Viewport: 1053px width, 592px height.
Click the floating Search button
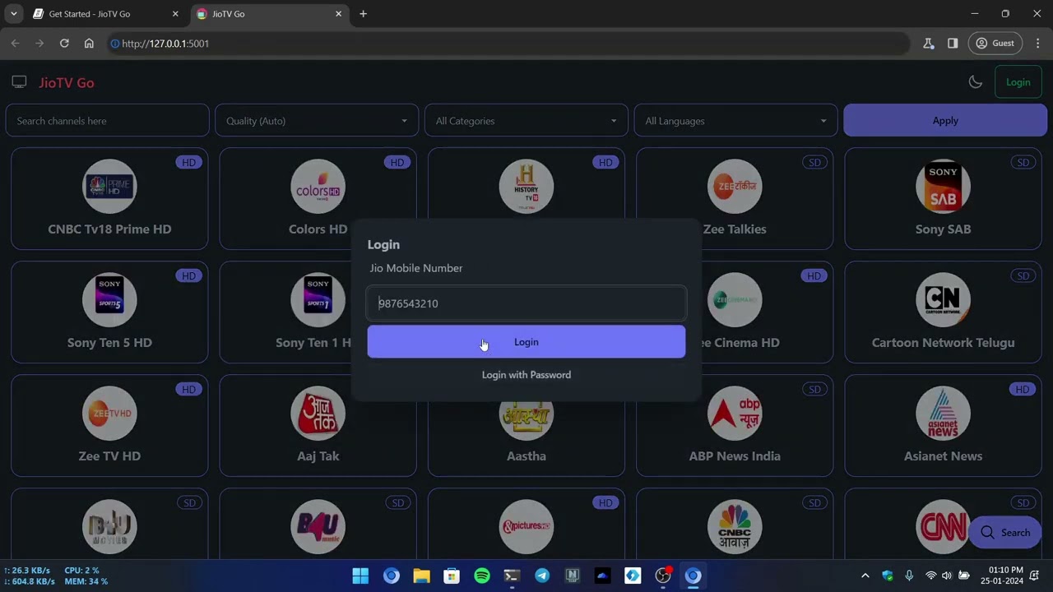(x=1004, y=533)
